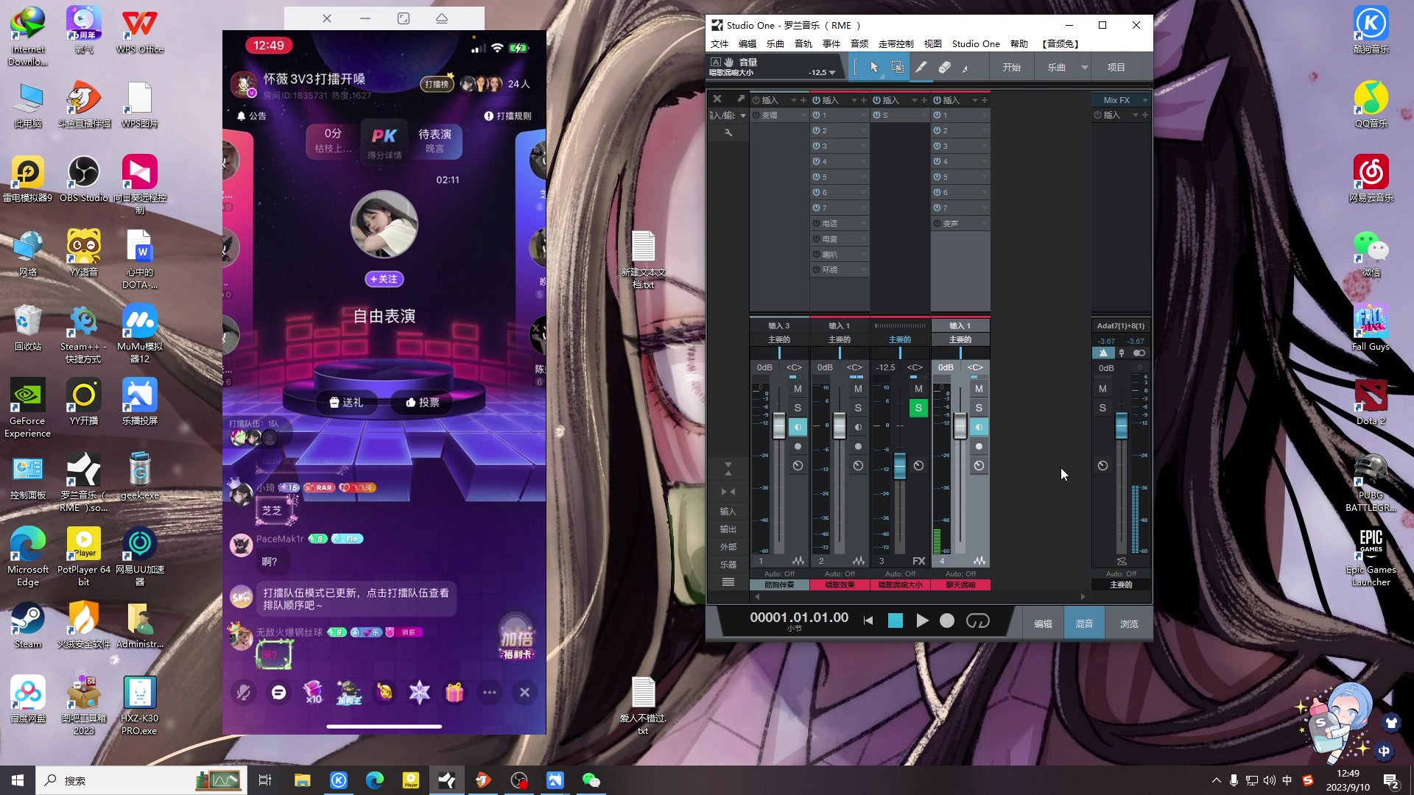1414x795 pixels.
Task: Click the 开始 button in Studio One
Action: (x=1012, y=68)
